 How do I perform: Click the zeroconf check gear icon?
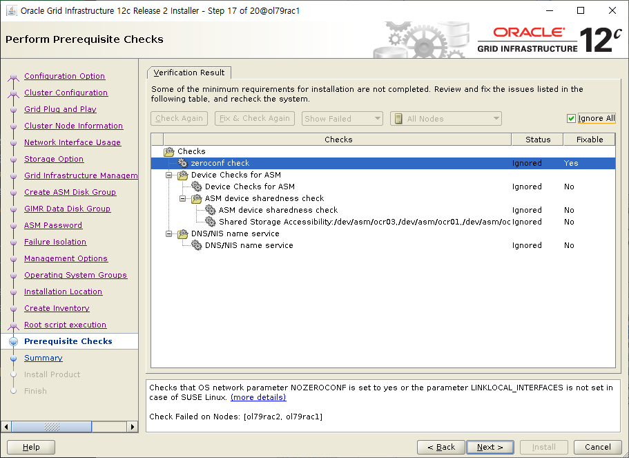click(183, 163)
